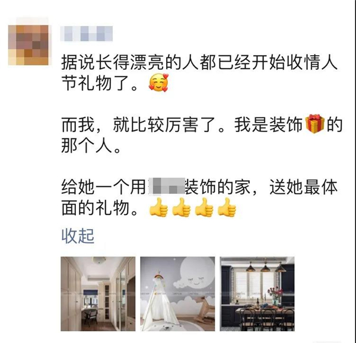Image resolution: width=356 pixels, height=343 pixels.
Task: Open the kids' tent and moon photo
Action: click(x=177, y=294)
